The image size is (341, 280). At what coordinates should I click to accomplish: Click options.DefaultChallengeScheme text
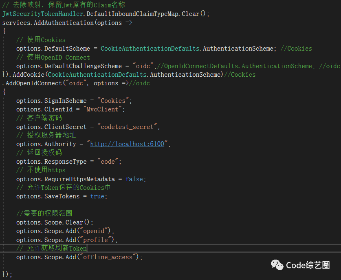[69, 66]
